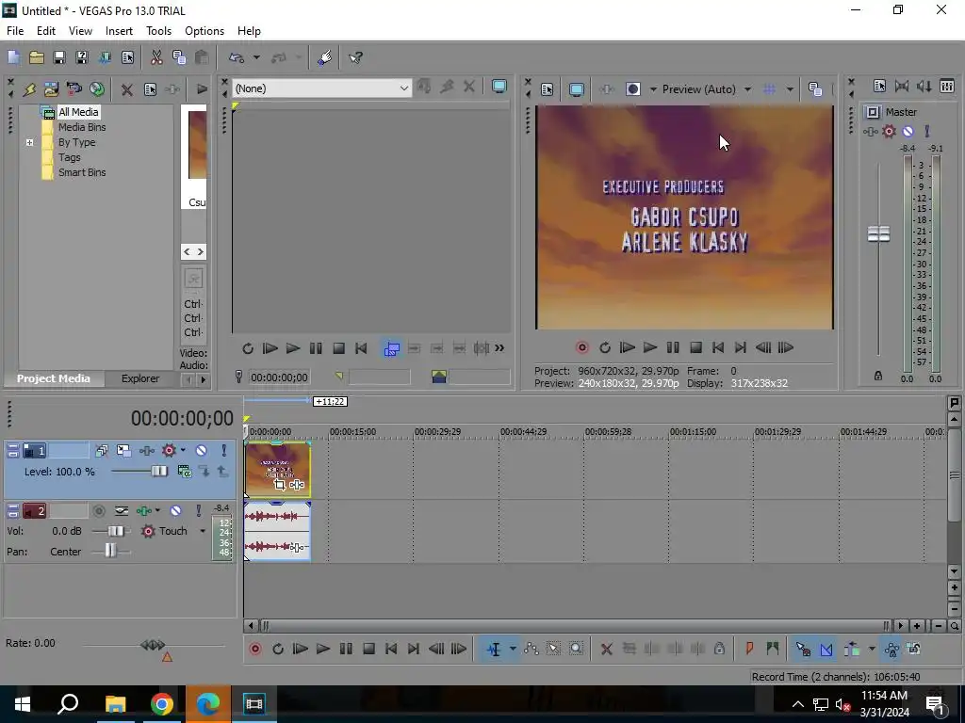Adjust the audio track Pan slider
965x723 pixels.
pyautogui.click(x=111, y=551)
